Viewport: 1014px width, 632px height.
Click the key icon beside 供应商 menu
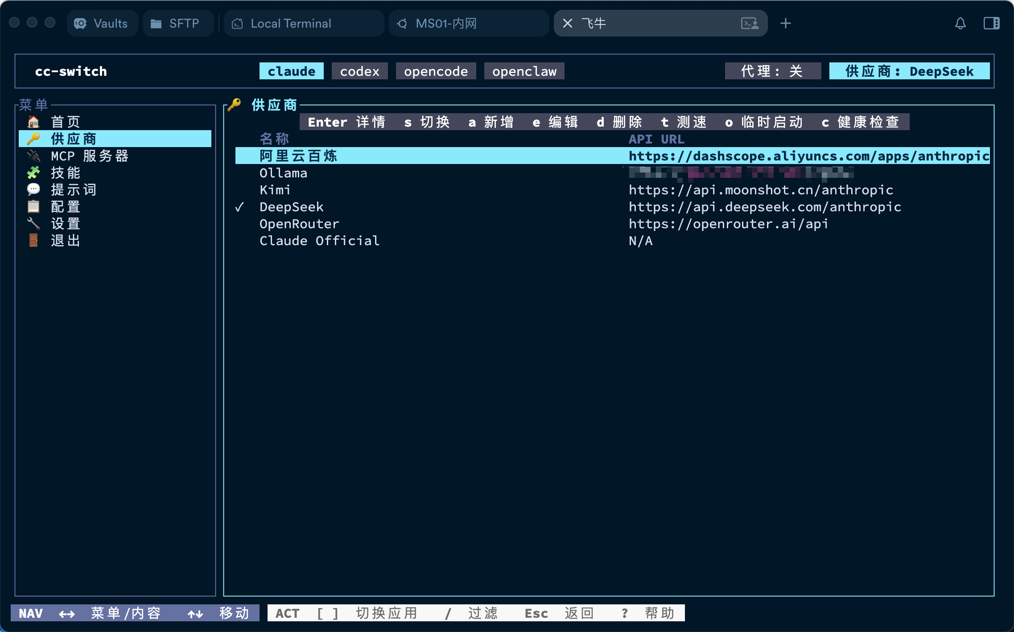tap(33, 139)
